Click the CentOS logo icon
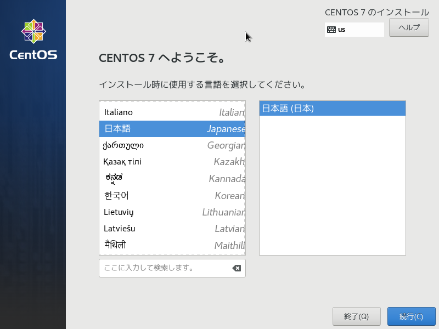Viewport: 439px width, 329px height. [33, 32]
